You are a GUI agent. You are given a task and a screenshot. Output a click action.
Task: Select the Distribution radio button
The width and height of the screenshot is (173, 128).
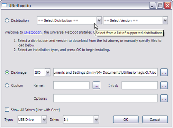point(7,20)
